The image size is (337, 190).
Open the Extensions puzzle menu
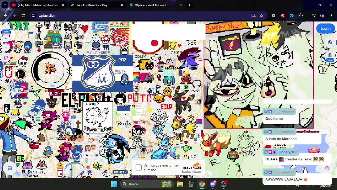(301, 16)
